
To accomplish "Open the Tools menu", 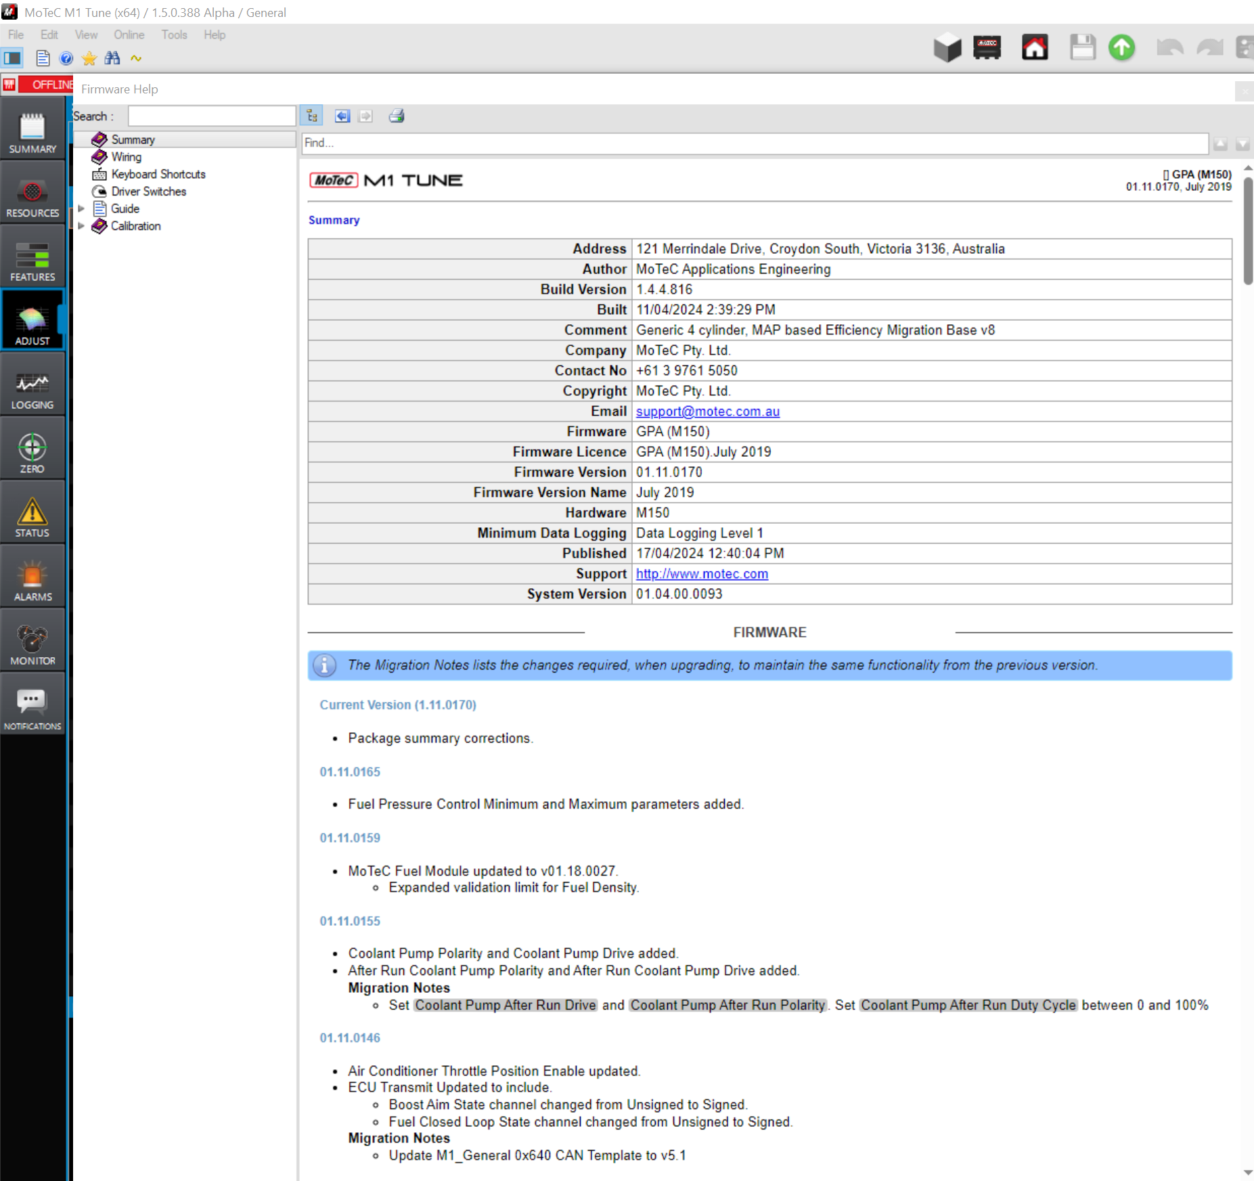I will pos(174,35).
